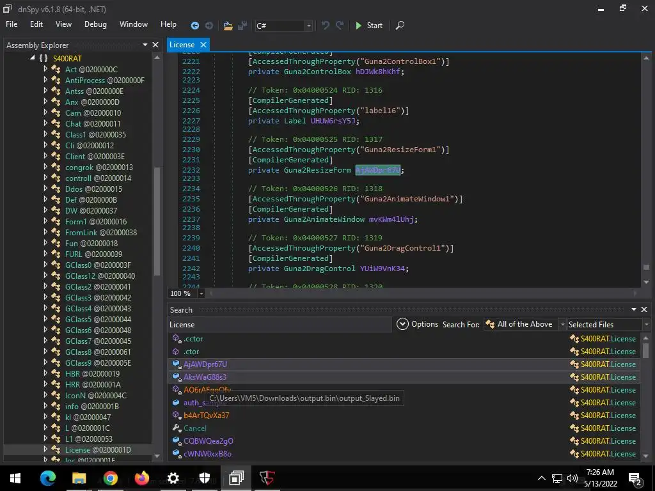Open the View menu
The height and width of the screenshot is (491, 655).
tap(63, 24)
